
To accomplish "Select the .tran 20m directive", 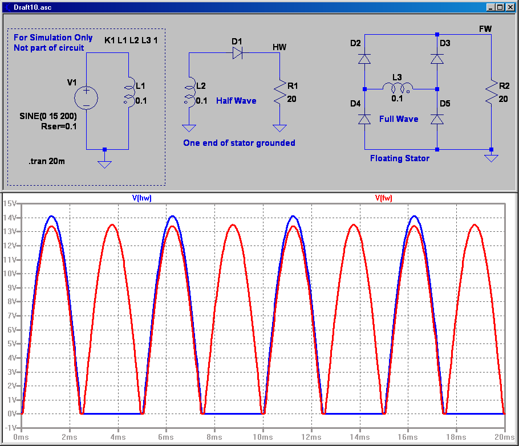I will (x=47, y=161).
